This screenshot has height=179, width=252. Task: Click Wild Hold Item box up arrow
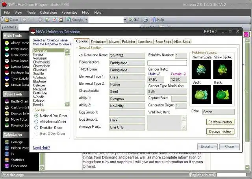(x=184, y=118)
